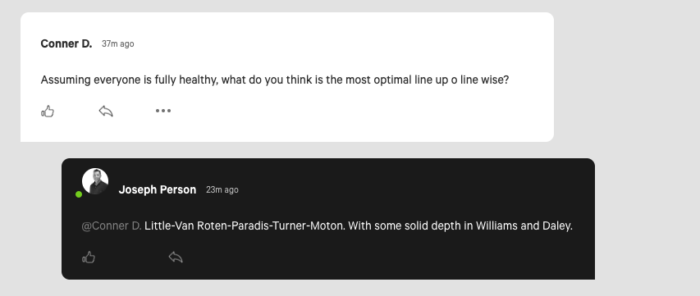Click the word Daley in the reply
Screen dimensions: 700x296
[557, 226]
